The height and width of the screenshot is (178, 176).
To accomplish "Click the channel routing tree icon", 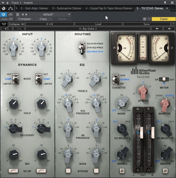I will click(10, 8).
